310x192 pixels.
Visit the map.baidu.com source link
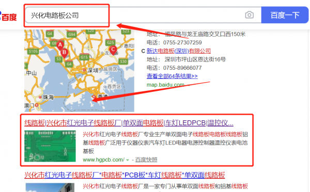(x=165, y=85)
